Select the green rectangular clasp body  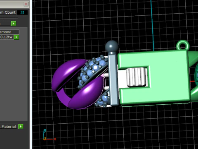coord(169,77)
